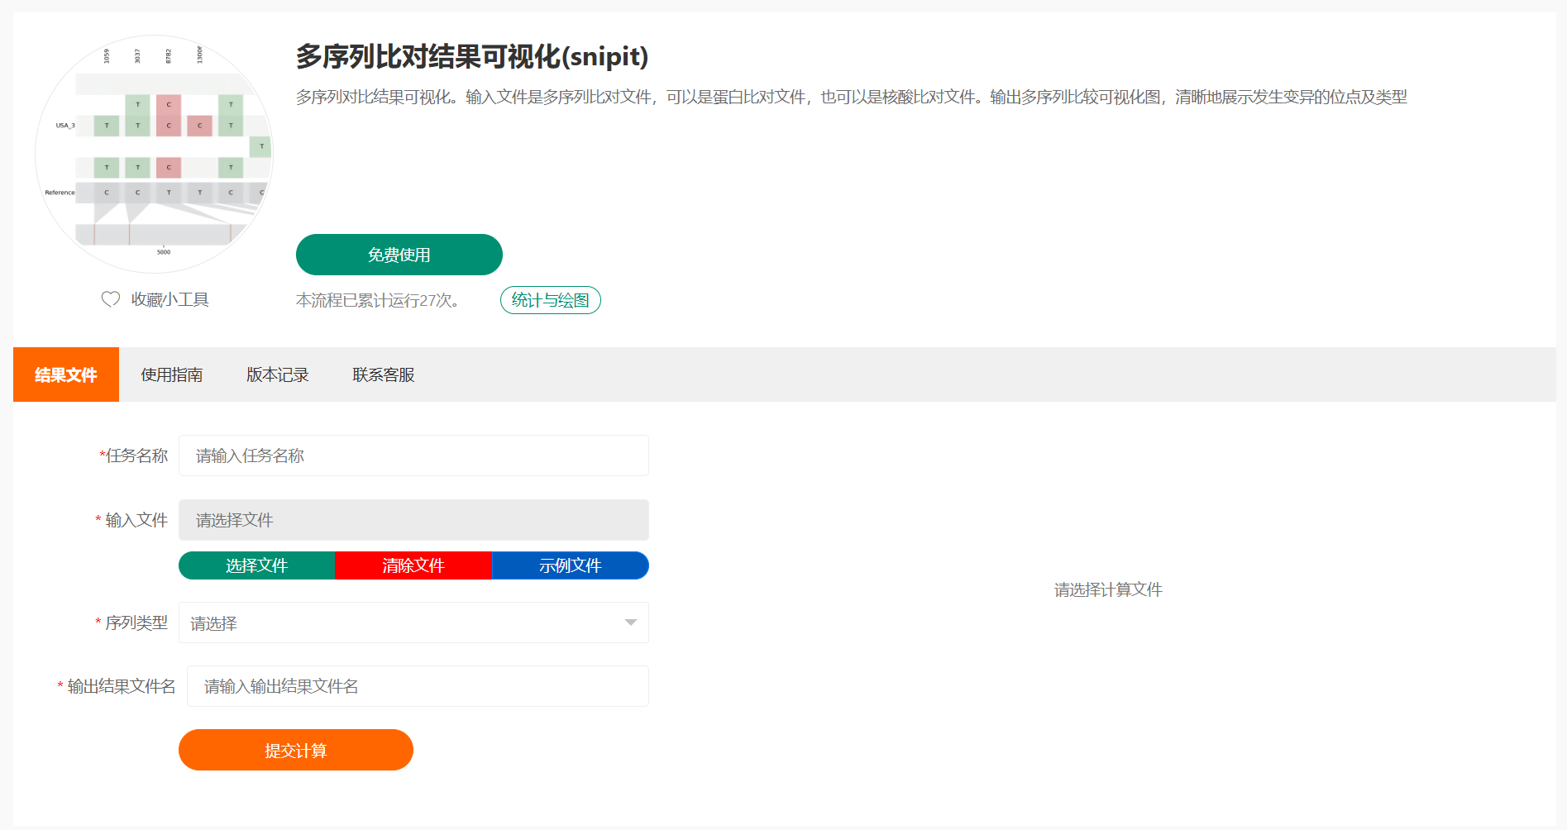1567x830 pixels.
Task: Open the snipit tool preview thumbnail
Action: [154, 154]
